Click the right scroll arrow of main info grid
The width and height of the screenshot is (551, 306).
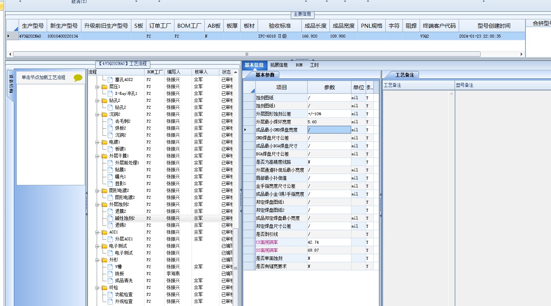pyautogui.click(x=521, y=54)
